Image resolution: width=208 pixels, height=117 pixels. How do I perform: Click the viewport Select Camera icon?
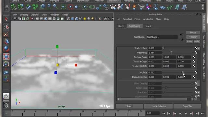15,19
